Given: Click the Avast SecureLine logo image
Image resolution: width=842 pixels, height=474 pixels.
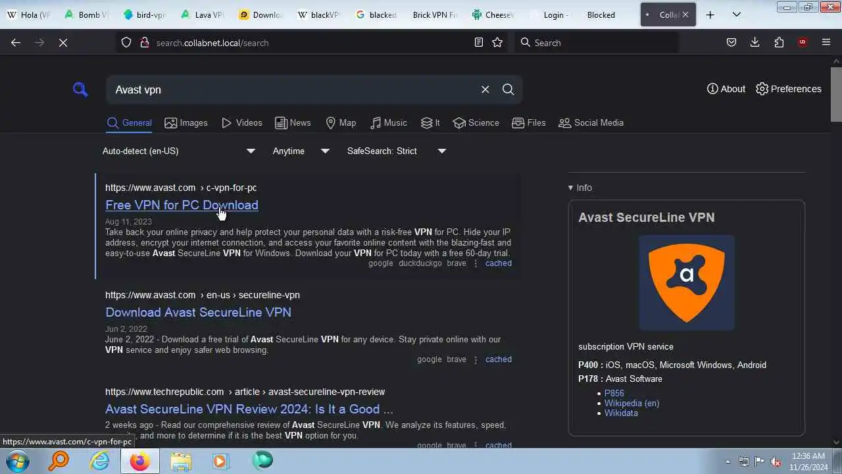Looking at the screenshot, I should 687,283.
